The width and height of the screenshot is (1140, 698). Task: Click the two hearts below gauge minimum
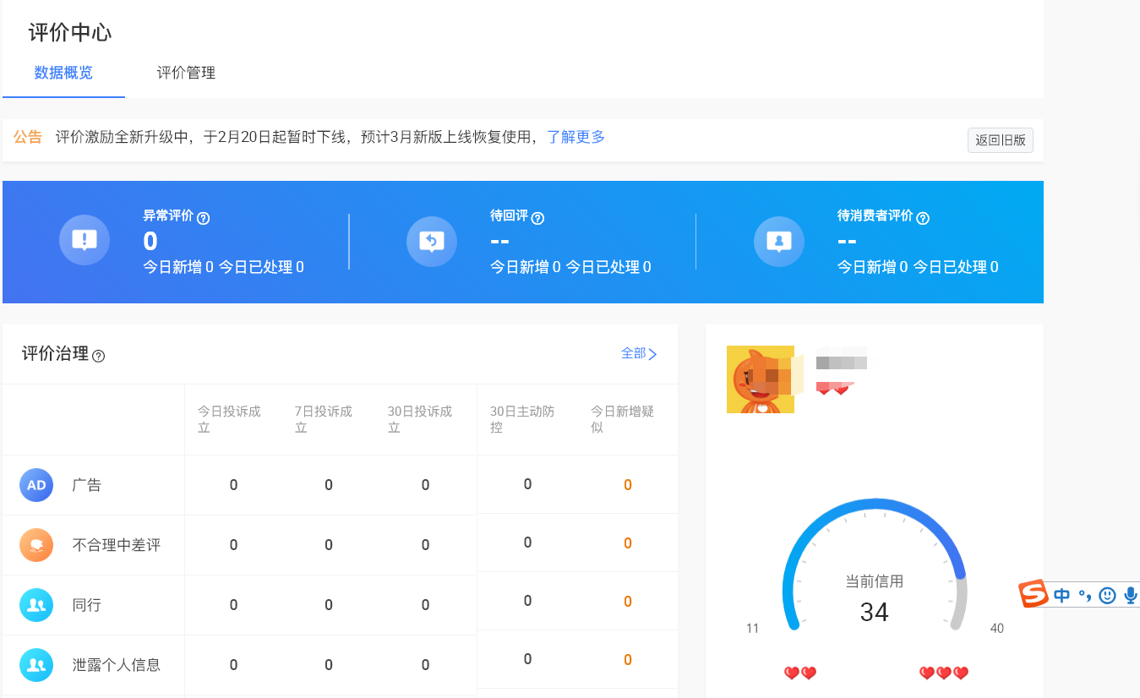(800, 673)
